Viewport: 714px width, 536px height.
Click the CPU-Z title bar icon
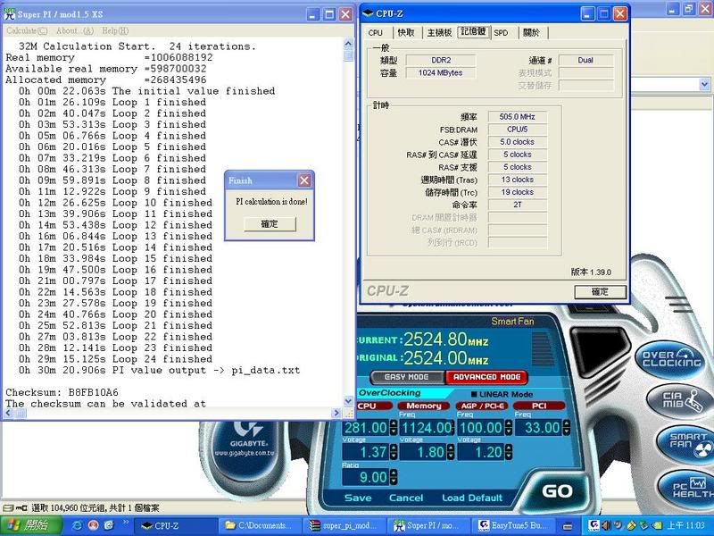tap(368, 13)
